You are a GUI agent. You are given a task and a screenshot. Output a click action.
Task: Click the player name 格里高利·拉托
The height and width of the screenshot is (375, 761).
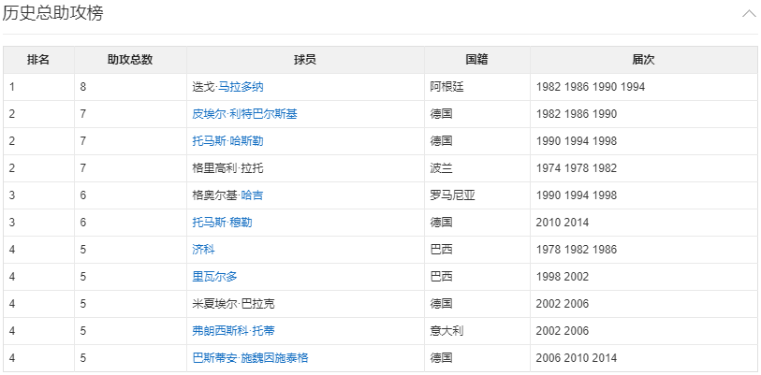(x=227, y=168)
